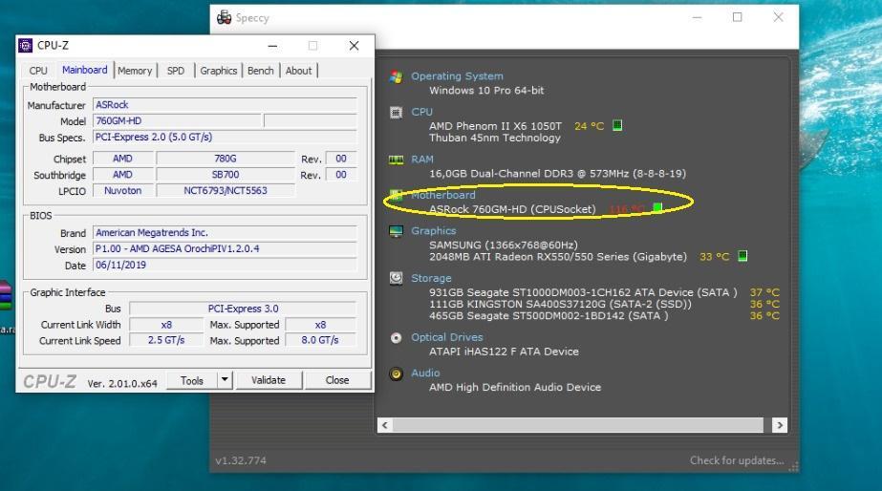This screenshot has width=882, height=491.
Task: Go to the Bench tab
Action: tap(261, 71)
